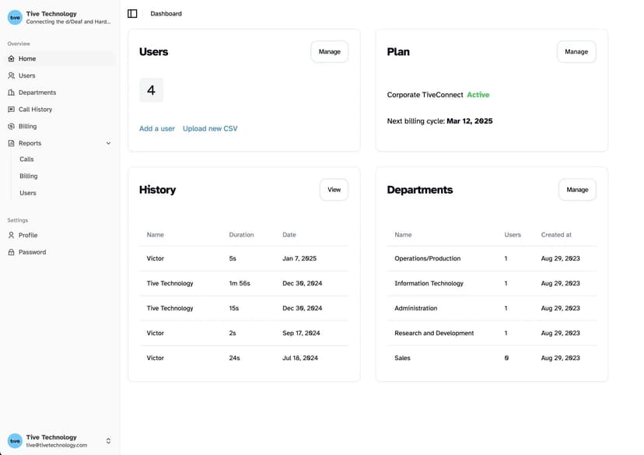Viewport: 644px width, 455px height.
Task: Click Manage on the Users card
Action: pos(329,51)
